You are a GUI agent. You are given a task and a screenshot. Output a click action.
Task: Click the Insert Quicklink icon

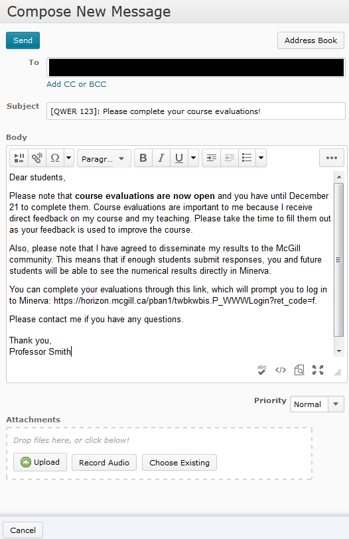click(37, 158)
